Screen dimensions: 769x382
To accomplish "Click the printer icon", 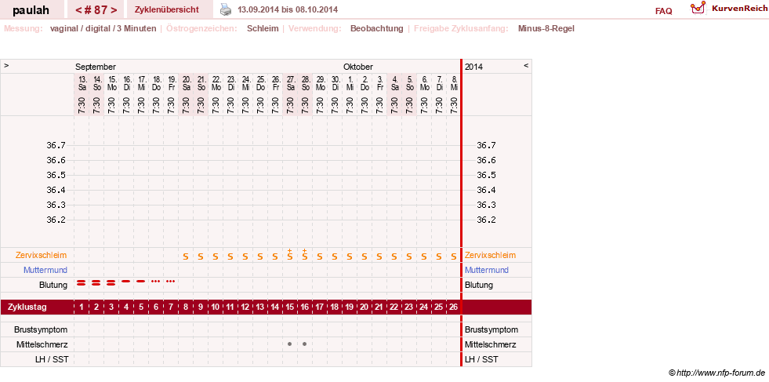I will pyautogui.click(x=225, y=9).
